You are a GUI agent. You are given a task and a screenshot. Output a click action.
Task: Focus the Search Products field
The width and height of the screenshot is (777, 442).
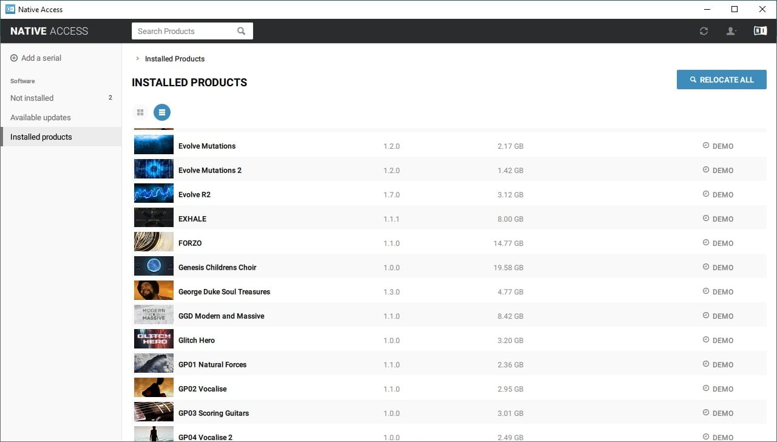(x=192, y=31)
